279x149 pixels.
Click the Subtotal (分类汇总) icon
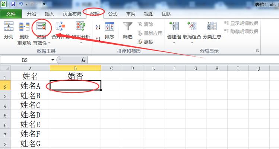(x=212, y=26)
